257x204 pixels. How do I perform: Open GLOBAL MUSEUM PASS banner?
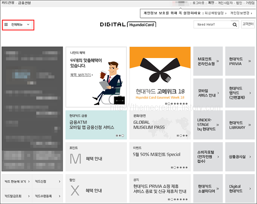click(x=160, y=125)
